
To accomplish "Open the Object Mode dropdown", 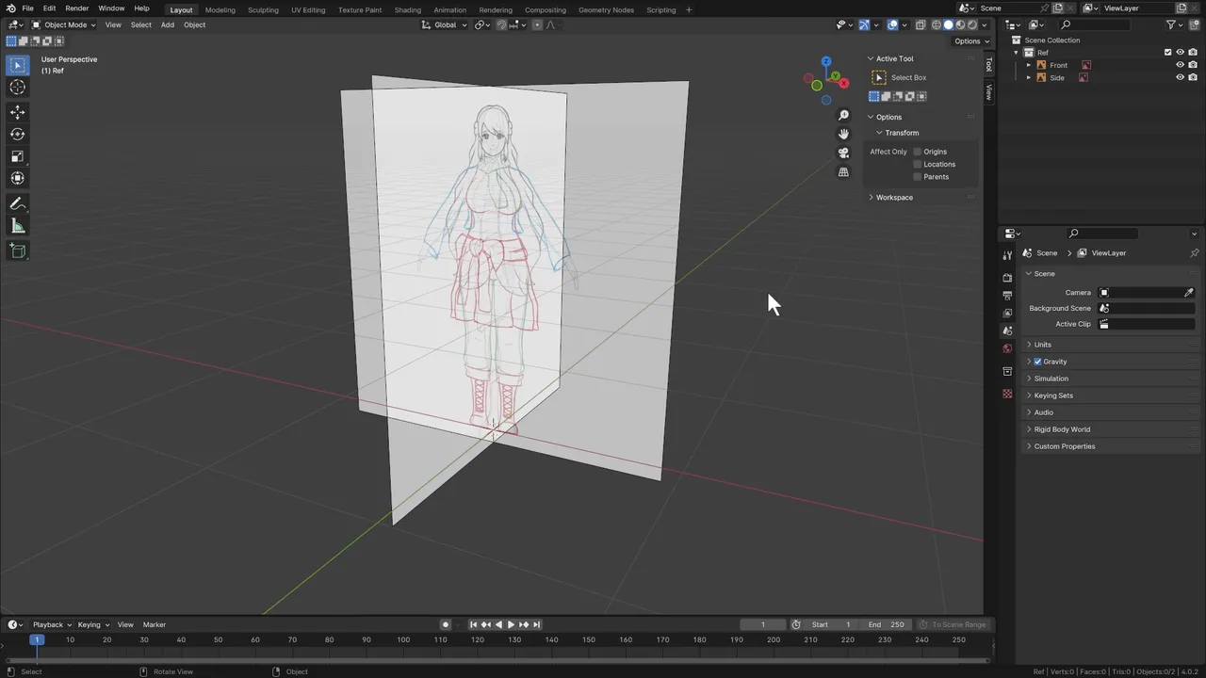I will click(63, 25).
